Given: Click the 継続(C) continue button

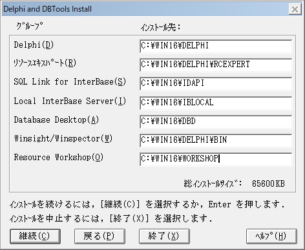Looking at the screenshot, I should pyautogui.click(x=35, y=236).
